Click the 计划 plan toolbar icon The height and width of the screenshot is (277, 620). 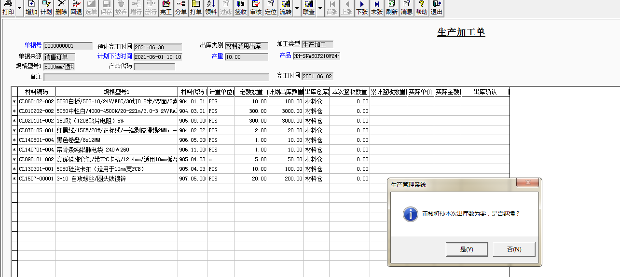46,8
